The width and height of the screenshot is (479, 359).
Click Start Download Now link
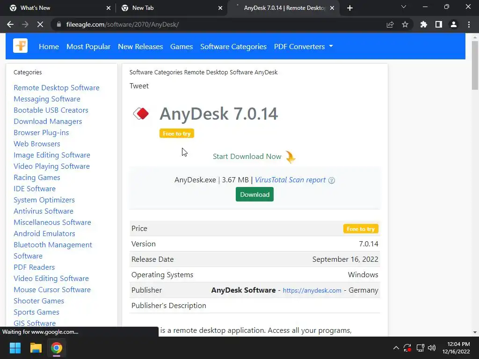click(247, 156)
